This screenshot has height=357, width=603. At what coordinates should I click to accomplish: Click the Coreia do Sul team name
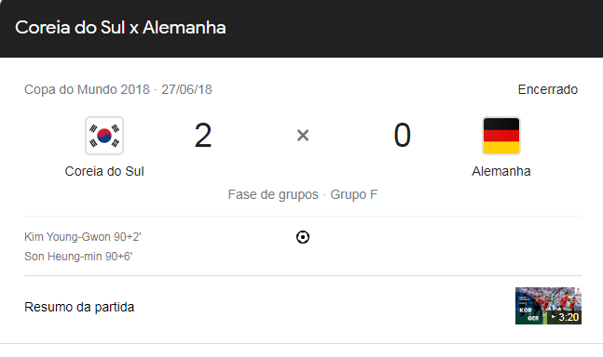104,171
